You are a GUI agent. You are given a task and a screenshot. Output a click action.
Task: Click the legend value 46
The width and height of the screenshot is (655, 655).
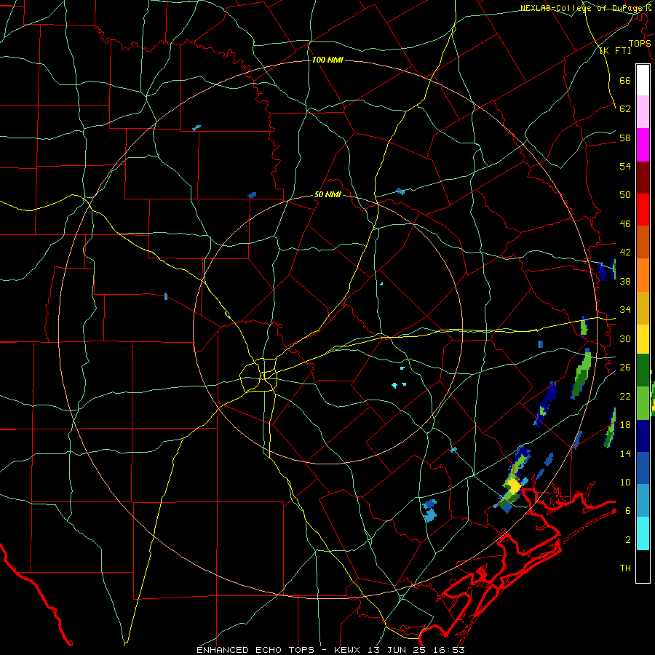[x=625, y=224]
